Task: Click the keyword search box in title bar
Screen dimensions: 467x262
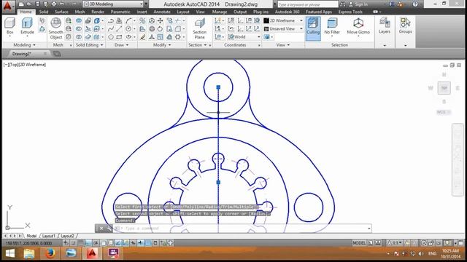Action: click(x=308, y=4)
